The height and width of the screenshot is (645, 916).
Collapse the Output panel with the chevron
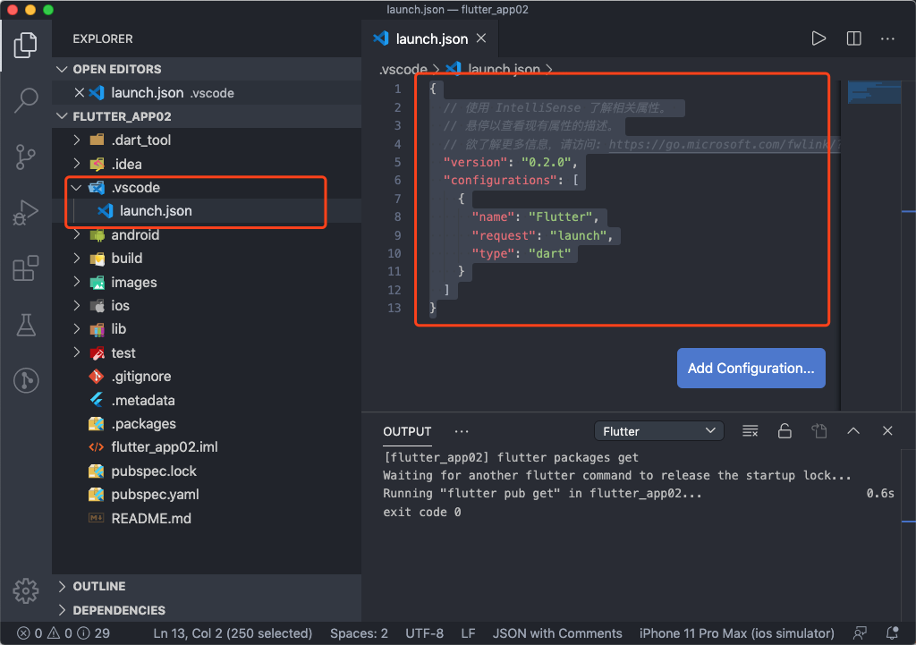(x=852, y=430)
